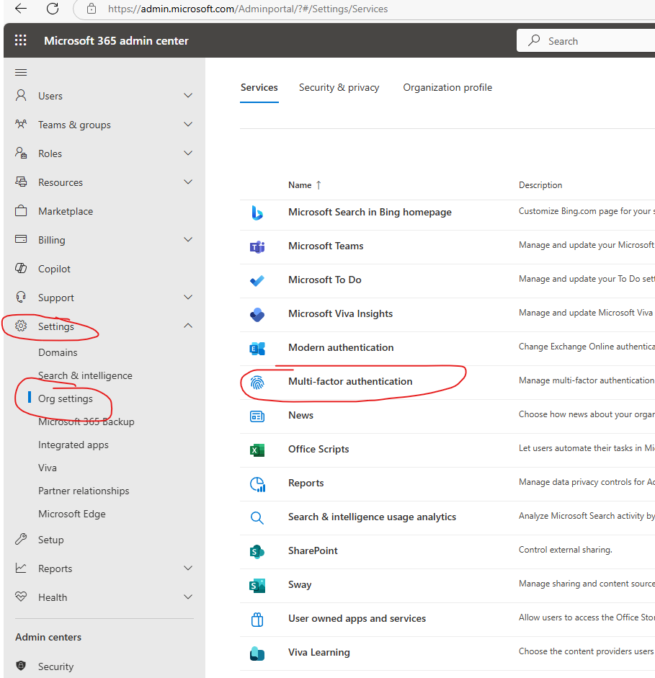Expand the Users navigation section
This screenshot has width=655, height=678.
(50, 95)
